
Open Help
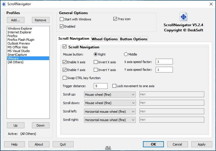[x=14, y=144]
